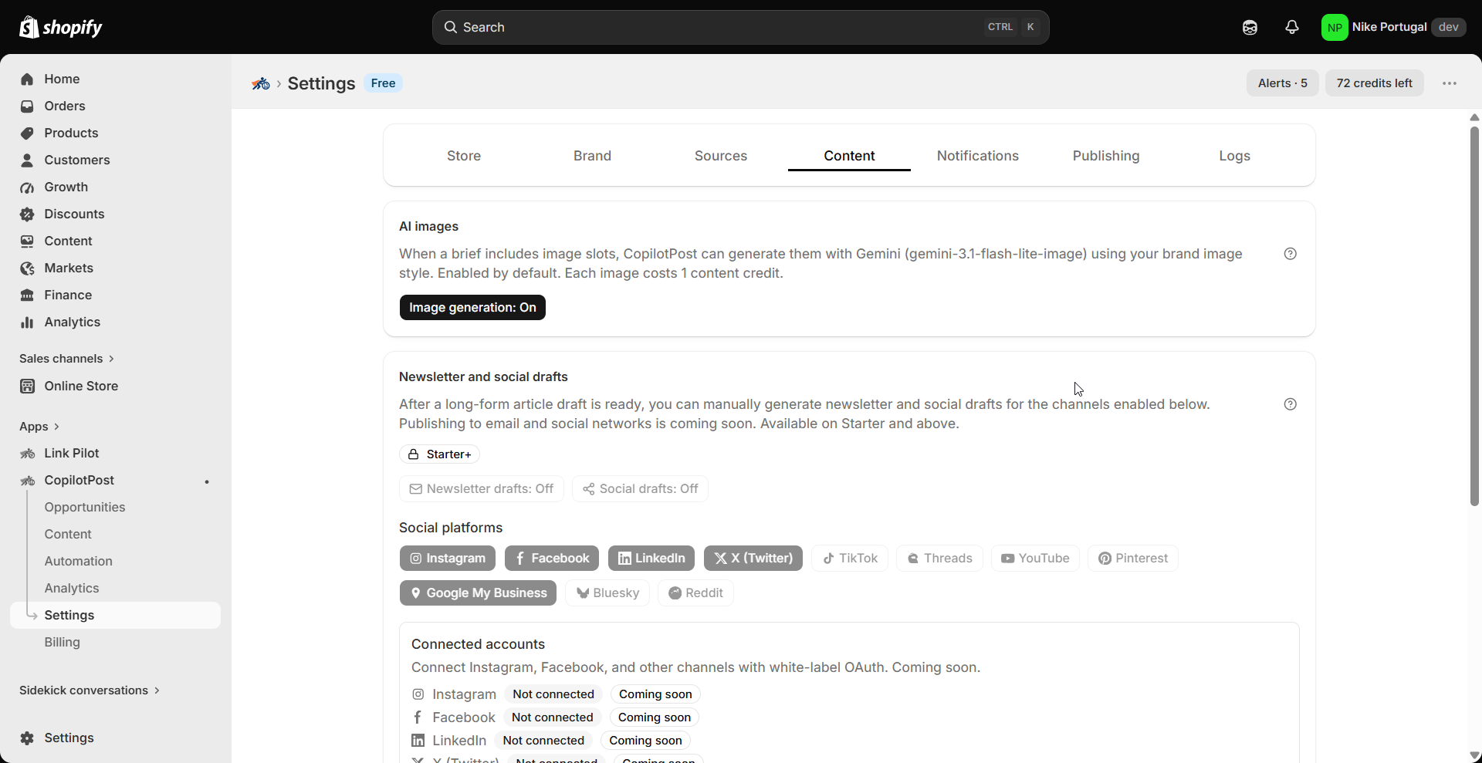Viewport: 1482px width, 763px height.
Task: Click the AI images help icon
Action: click(x=1290, y=254)
